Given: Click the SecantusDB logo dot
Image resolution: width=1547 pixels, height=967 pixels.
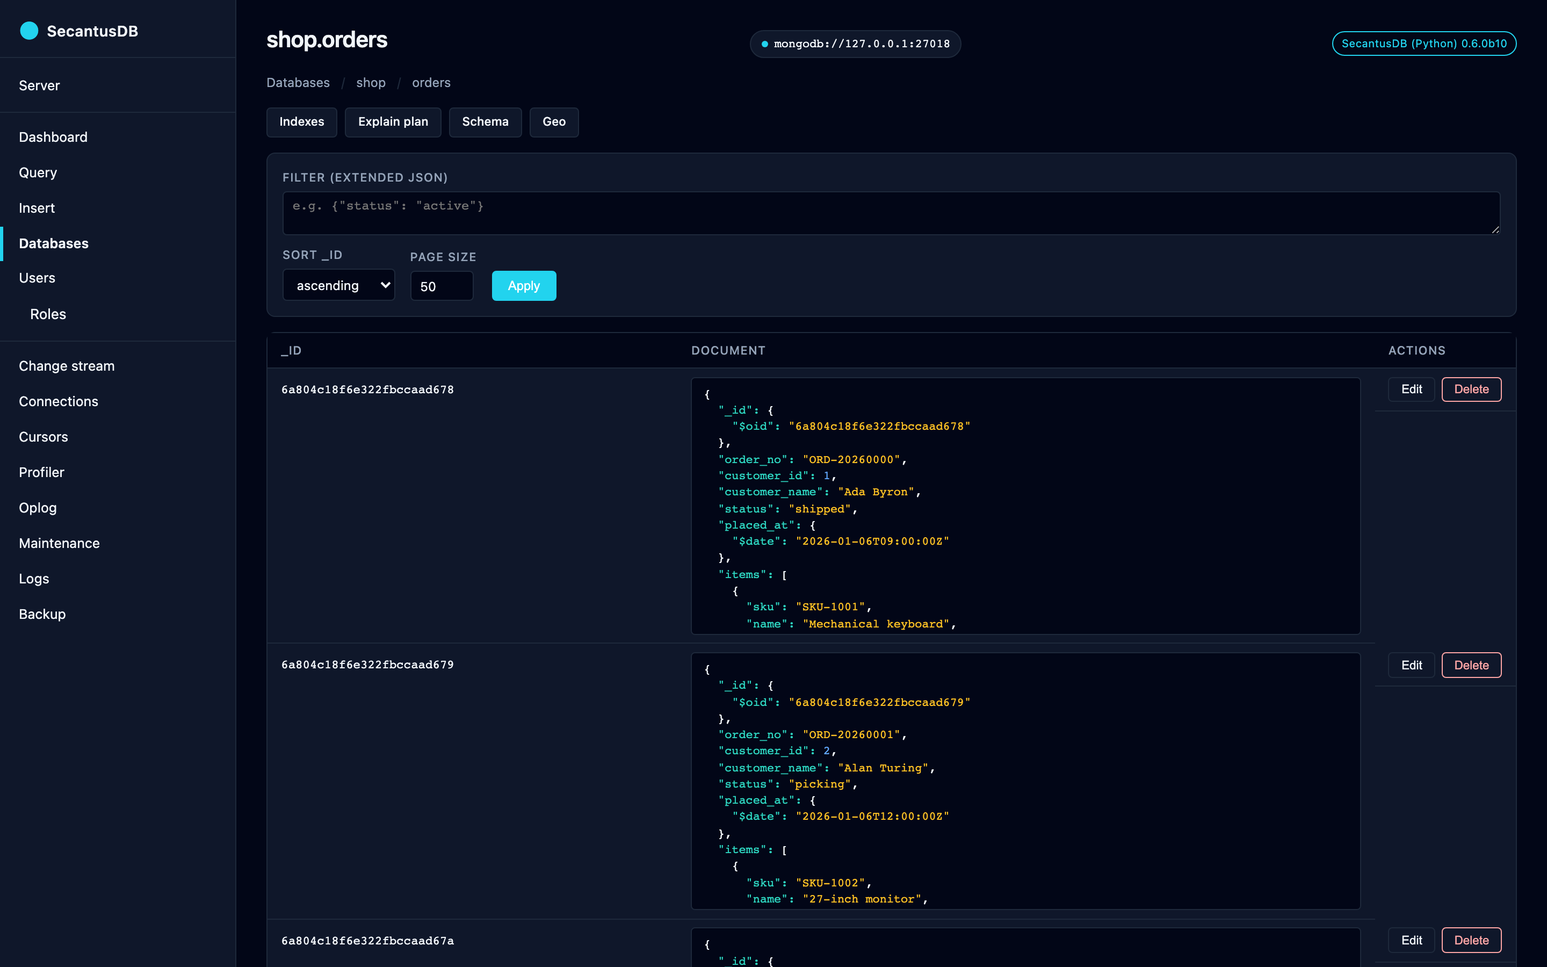Looking at the screenshot, I should coord(29,31).
